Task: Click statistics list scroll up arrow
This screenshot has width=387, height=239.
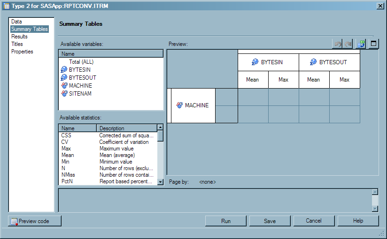Action: pos(160,127)
